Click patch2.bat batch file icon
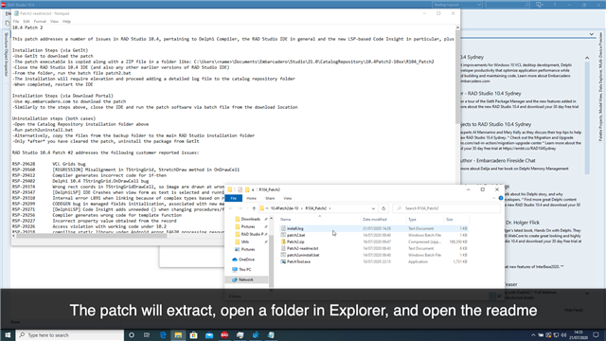The image size is (606, 341). (x=283, y=235)
